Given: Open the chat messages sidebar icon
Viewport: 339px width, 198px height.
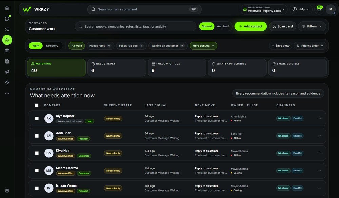Looking at the screenshot, I should pyautogui.click(x=7, y=19).
